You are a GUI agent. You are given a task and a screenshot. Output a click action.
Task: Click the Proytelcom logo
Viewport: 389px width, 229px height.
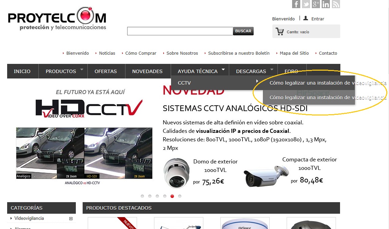pos(57,19)
